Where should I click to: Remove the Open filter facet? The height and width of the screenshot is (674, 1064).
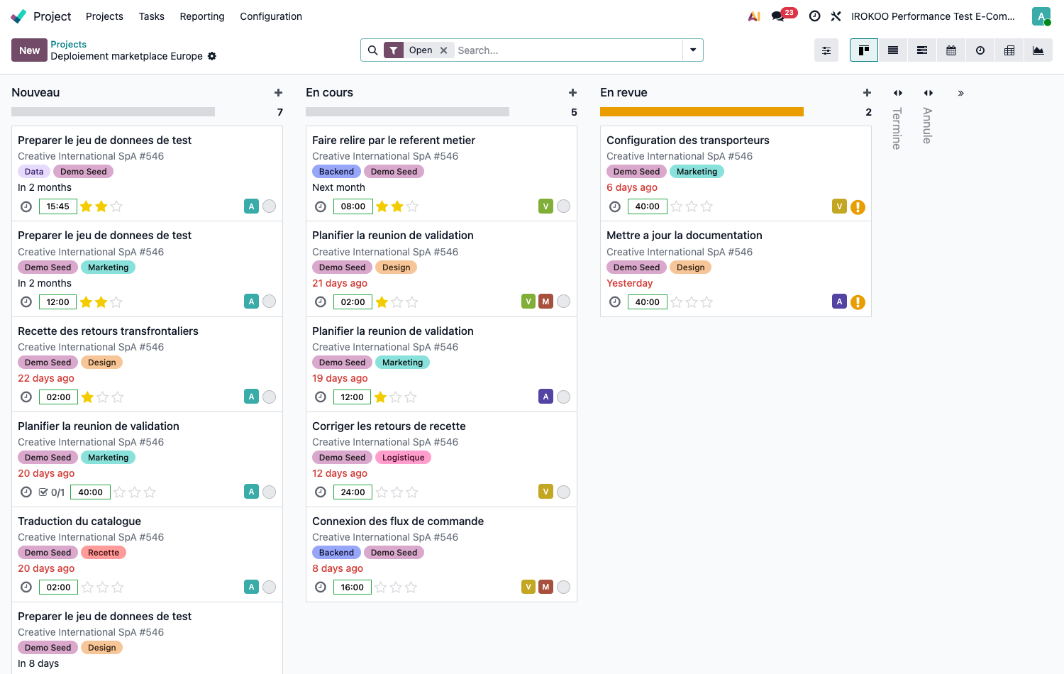444,50
